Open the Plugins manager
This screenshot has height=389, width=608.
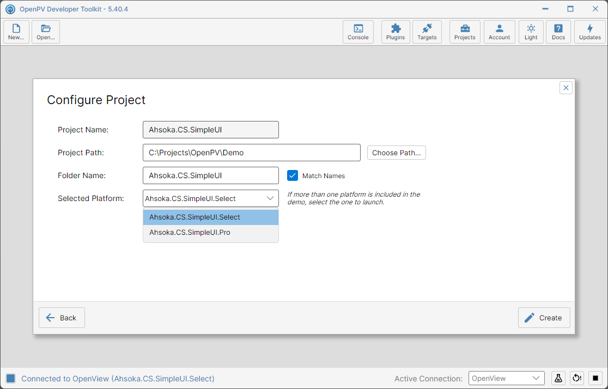396,32
